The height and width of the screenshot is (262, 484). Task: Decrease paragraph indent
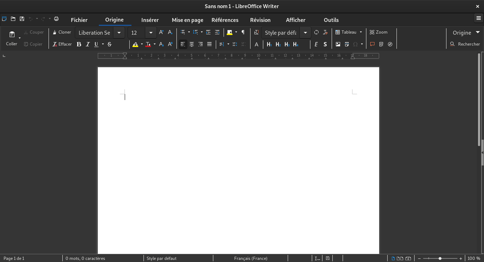pyautogui.click(x=217, y=32)
